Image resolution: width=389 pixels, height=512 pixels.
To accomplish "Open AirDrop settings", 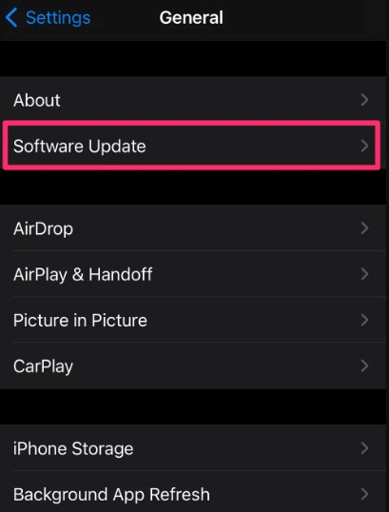I will pyautogui.click(x=194, y=227).
